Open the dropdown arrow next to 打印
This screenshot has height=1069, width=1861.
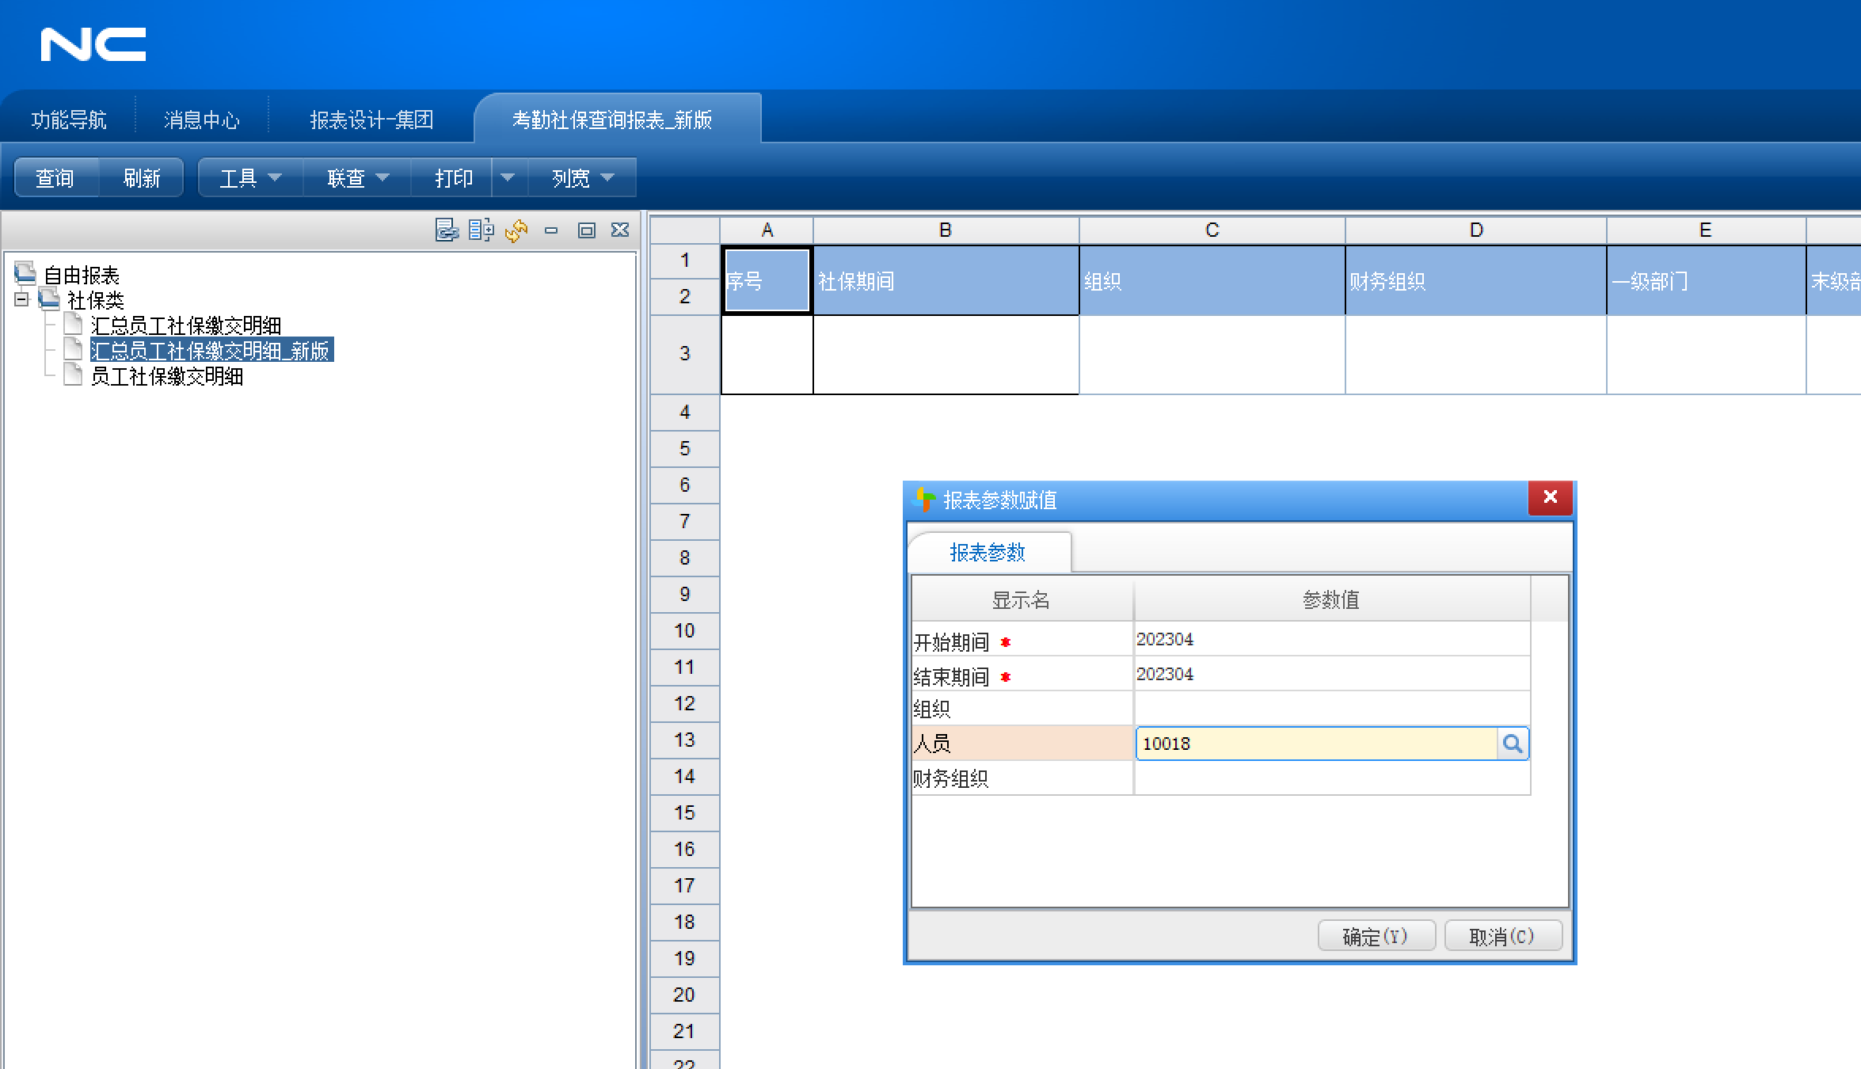(508, 177)
